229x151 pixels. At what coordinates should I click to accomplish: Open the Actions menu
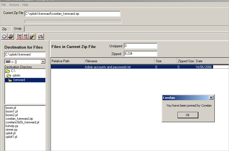14,5
